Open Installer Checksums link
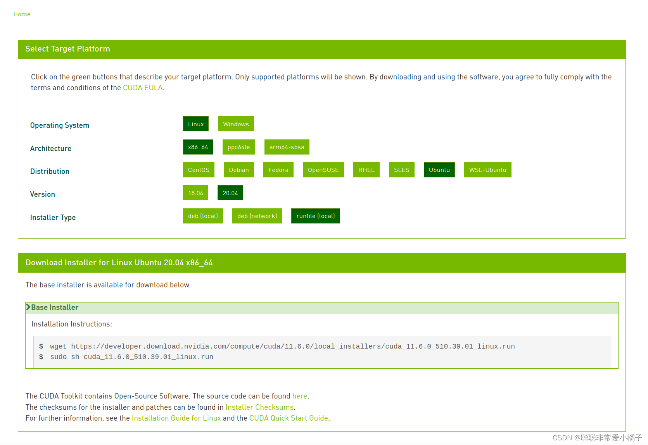 point(260,407)
